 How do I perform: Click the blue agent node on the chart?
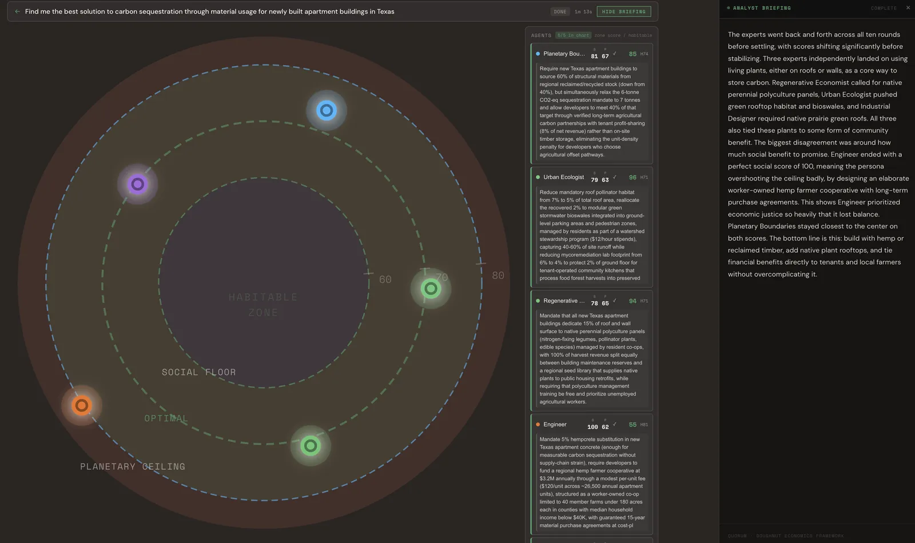(x=326, y=110)
